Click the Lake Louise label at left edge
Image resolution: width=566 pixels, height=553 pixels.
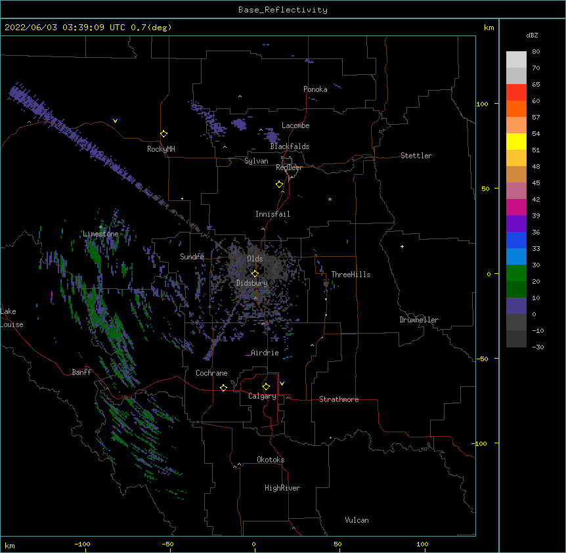[x=12, y=318]
